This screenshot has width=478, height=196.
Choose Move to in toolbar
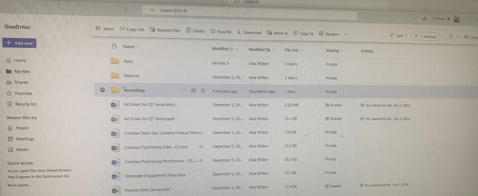277,33
